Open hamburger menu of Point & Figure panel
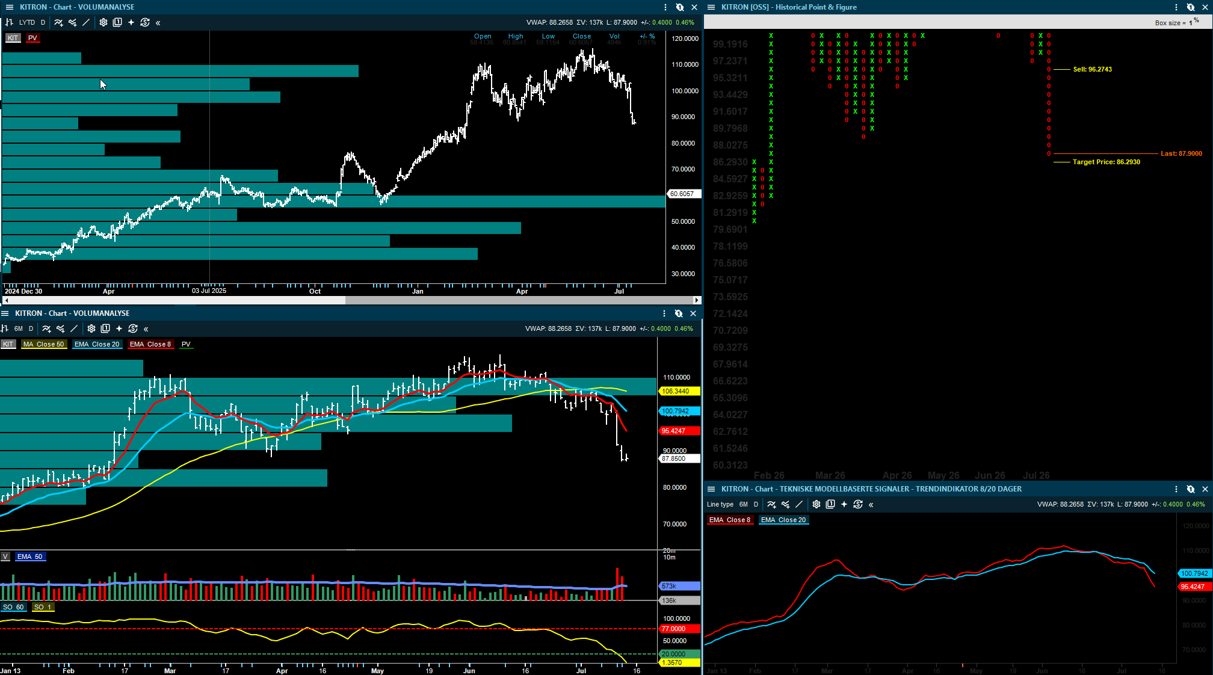Viewport: 1213px width, 675px height. pyautogui.click(x=711, y=7)
